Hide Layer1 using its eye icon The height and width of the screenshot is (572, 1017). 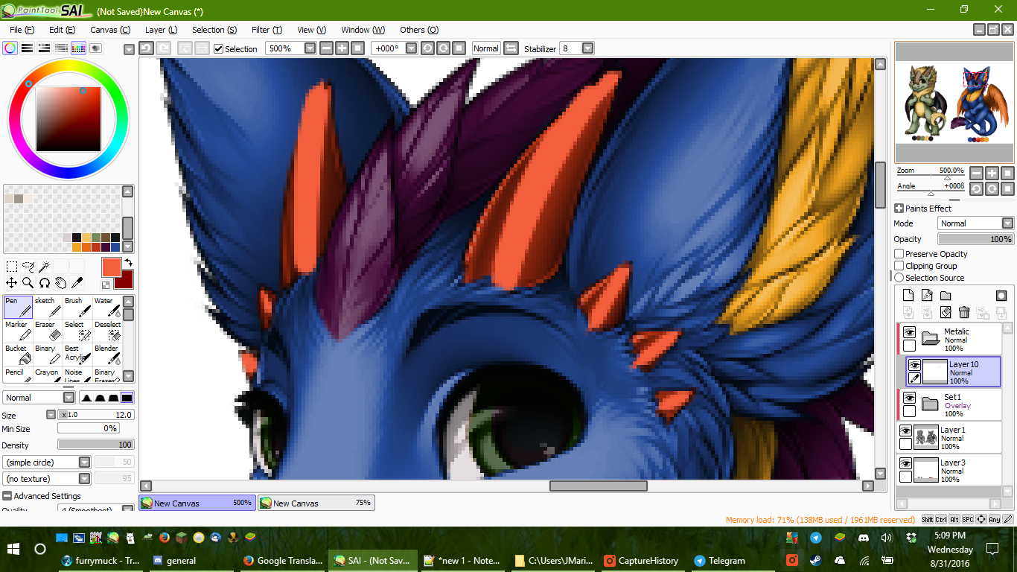(x=905, y=431)
